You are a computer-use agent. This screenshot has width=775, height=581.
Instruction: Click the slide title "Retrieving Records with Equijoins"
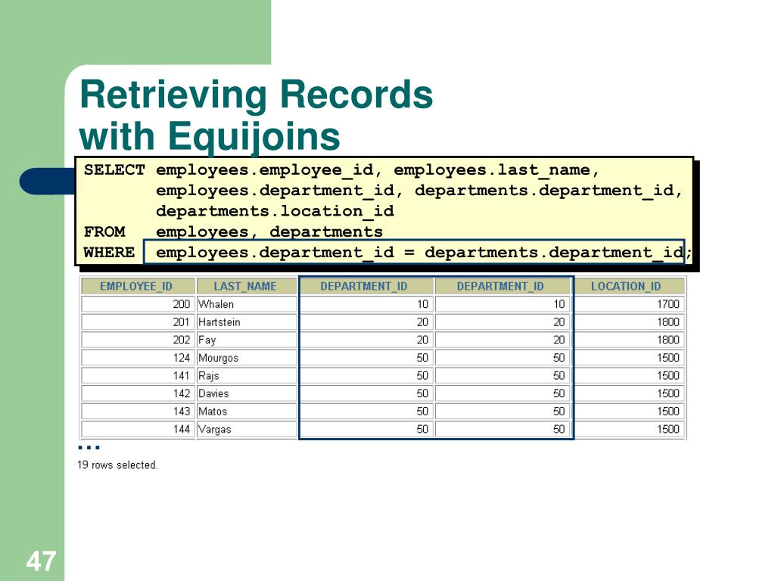click(256, 115)
